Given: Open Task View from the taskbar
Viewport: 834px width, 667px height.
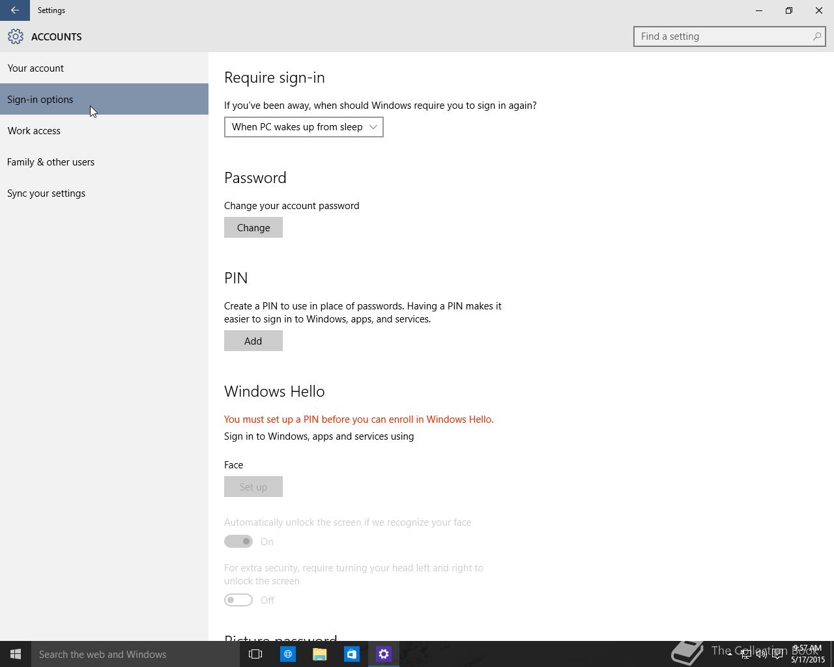Looking at the screenshot, I should coord(255,654).
